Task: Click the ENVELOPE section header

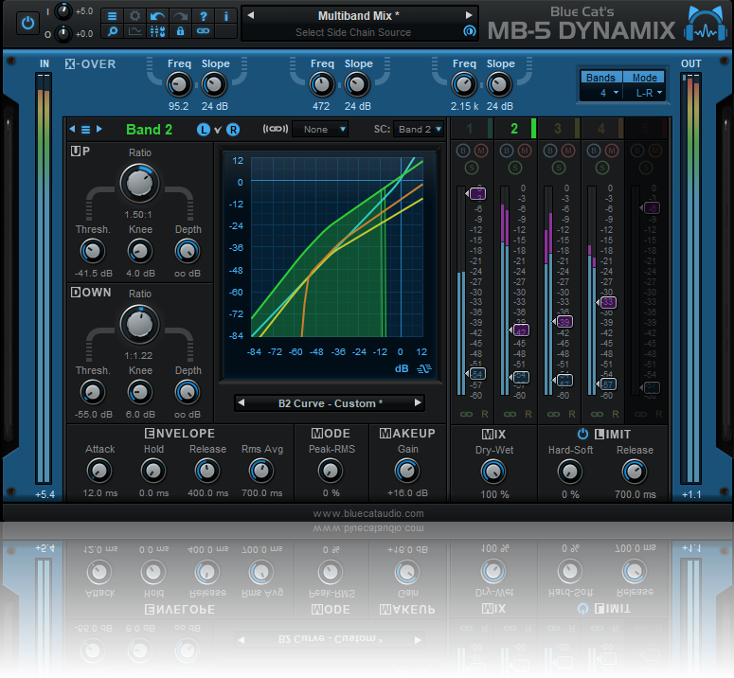Action: click(179, 434)
